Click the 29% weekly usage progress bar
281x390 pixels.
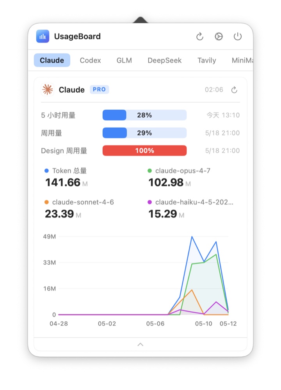tap(144, 133)
